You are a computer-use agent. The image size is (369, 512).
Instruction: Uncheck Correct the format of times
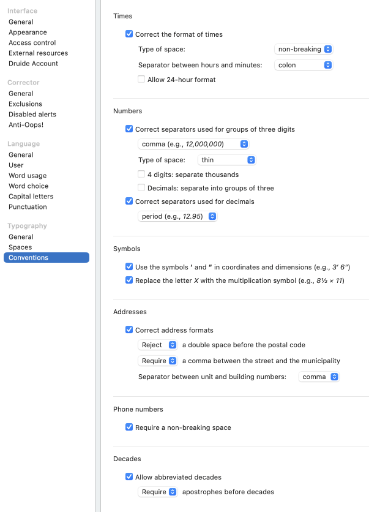pyautogui.click(x=129, y=34)
